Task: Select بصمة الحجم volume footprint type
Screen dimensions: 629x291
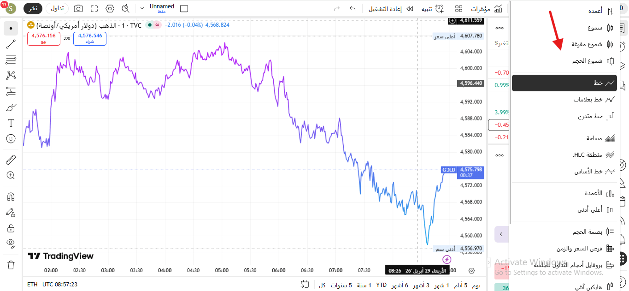Action: 564,232
